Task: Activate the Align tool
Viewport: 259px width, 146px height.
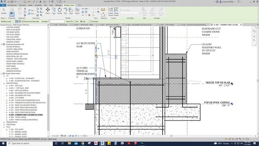Action: (x=71, y=11)
